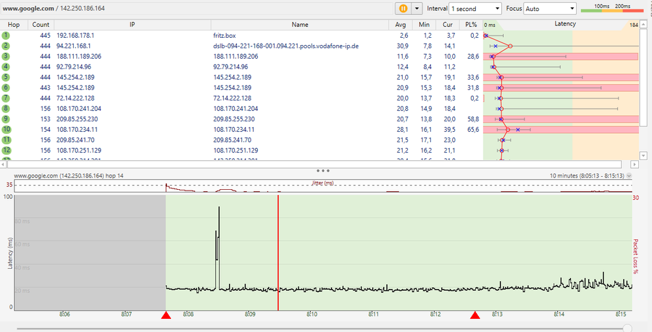Select hop 12 green circle icon
652x332 pixels.
click(6, 151)
